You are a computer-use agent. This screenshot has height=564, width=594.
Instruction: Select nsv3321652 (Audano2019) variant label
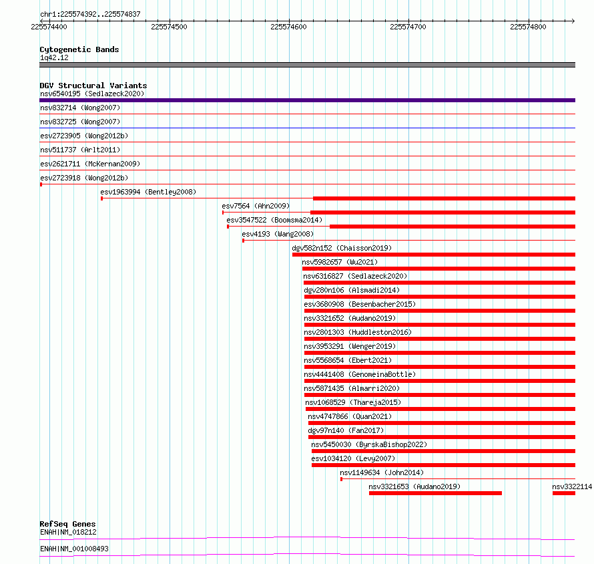pyautogui.click(x=350, y=318)
